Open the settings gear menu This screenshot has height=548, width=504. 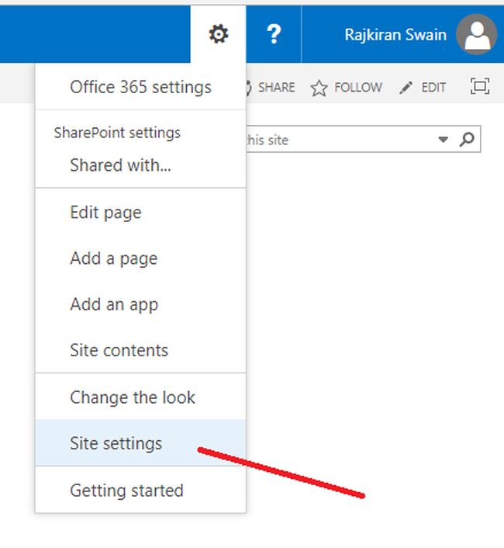click(x=219, y=34)
